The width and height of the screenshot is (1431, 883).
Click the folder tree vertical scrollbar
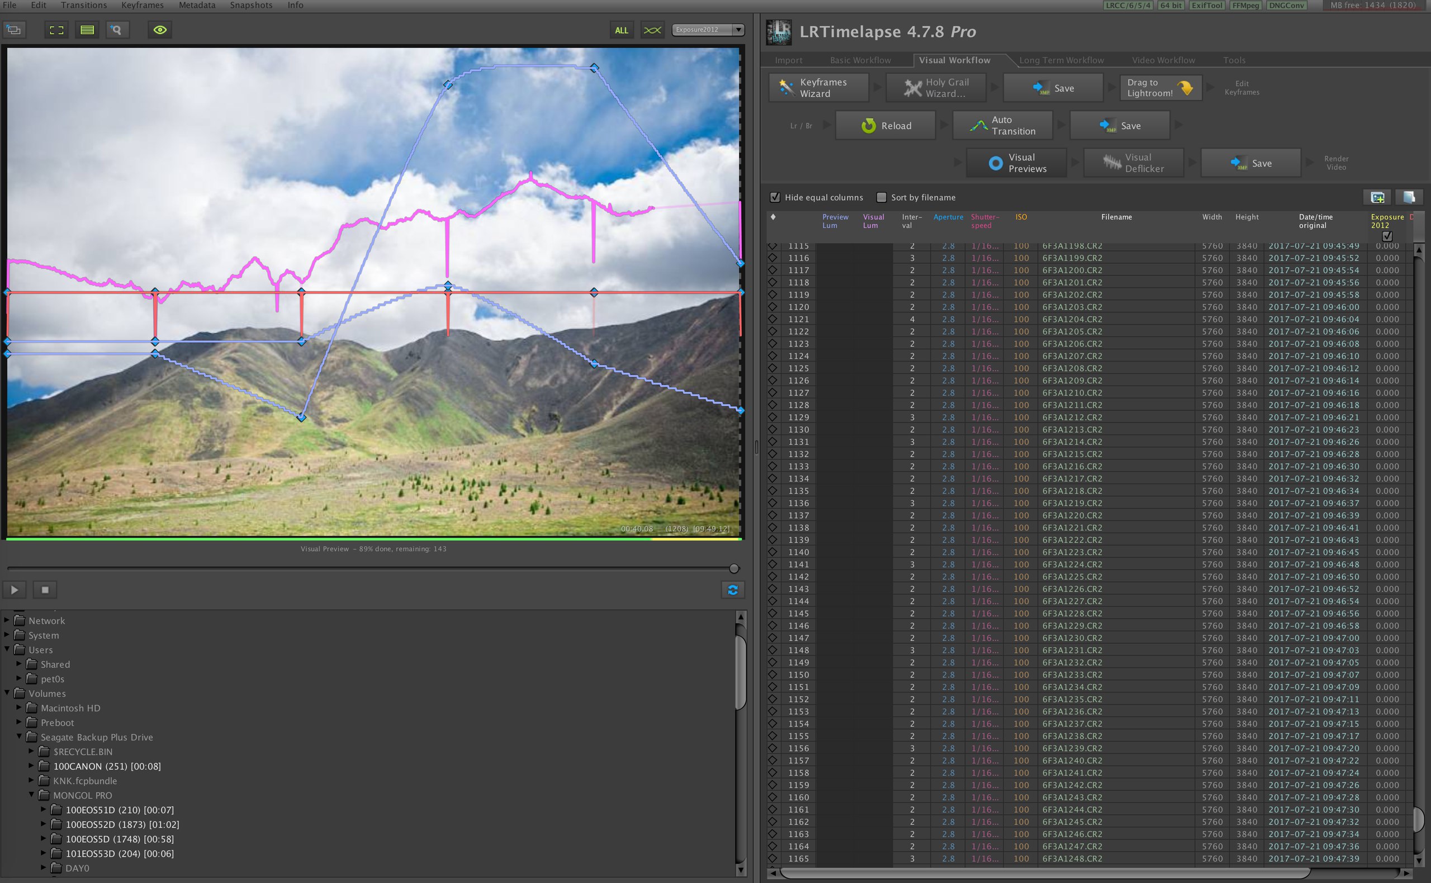(741, 673)
